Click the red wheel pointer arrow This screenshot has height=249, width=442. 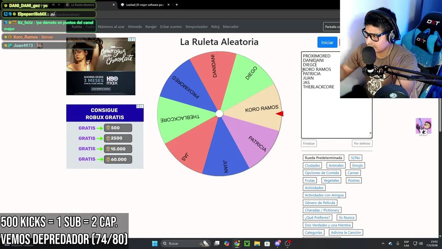pyautogui.click(x=280, y=114)
